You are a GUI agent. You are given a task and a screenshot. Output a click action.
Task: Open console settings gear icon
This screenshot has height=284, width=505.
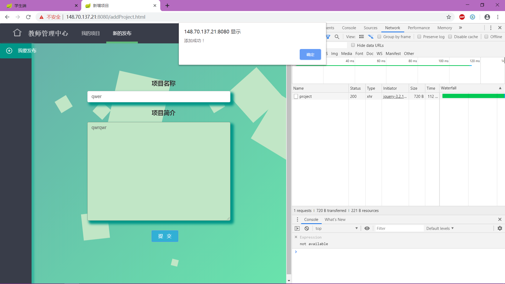coord(500,228)
